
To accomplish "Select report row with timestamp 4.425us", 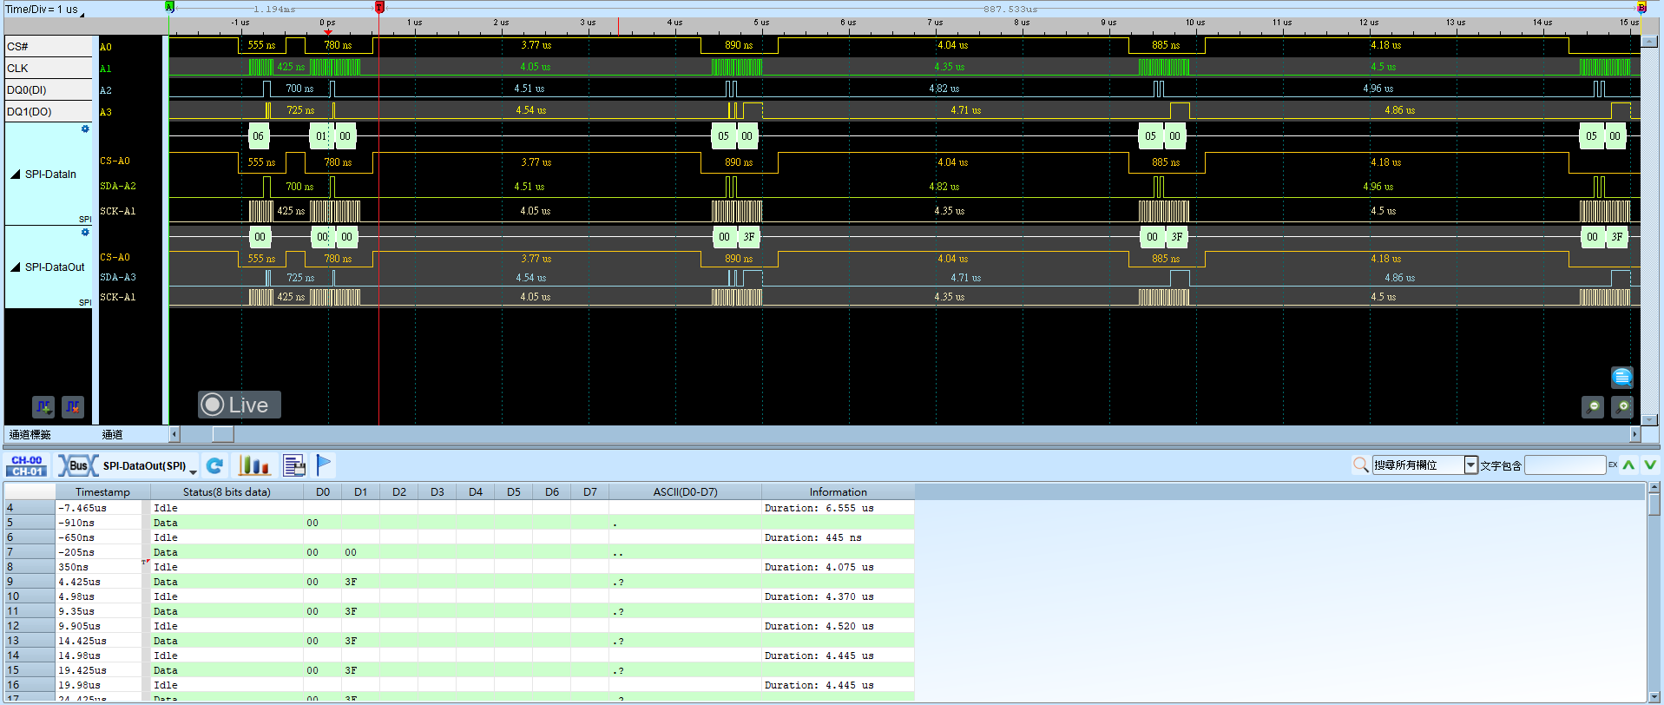I will pyautogui.click(x=459, y=582).
